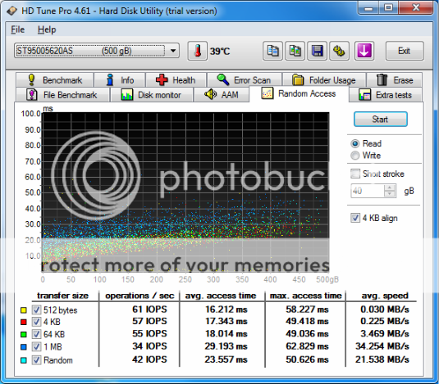Decrease short stroke size with down arrow
The height and width of the screenshot is (384, 439).
click(390, 194)
